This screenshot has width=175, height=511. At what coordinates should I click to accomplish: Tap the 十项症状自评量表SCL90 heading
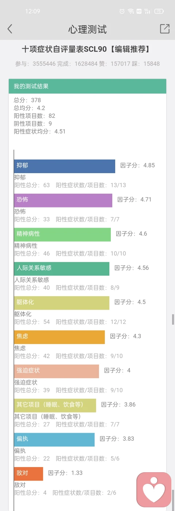[86, 49]
